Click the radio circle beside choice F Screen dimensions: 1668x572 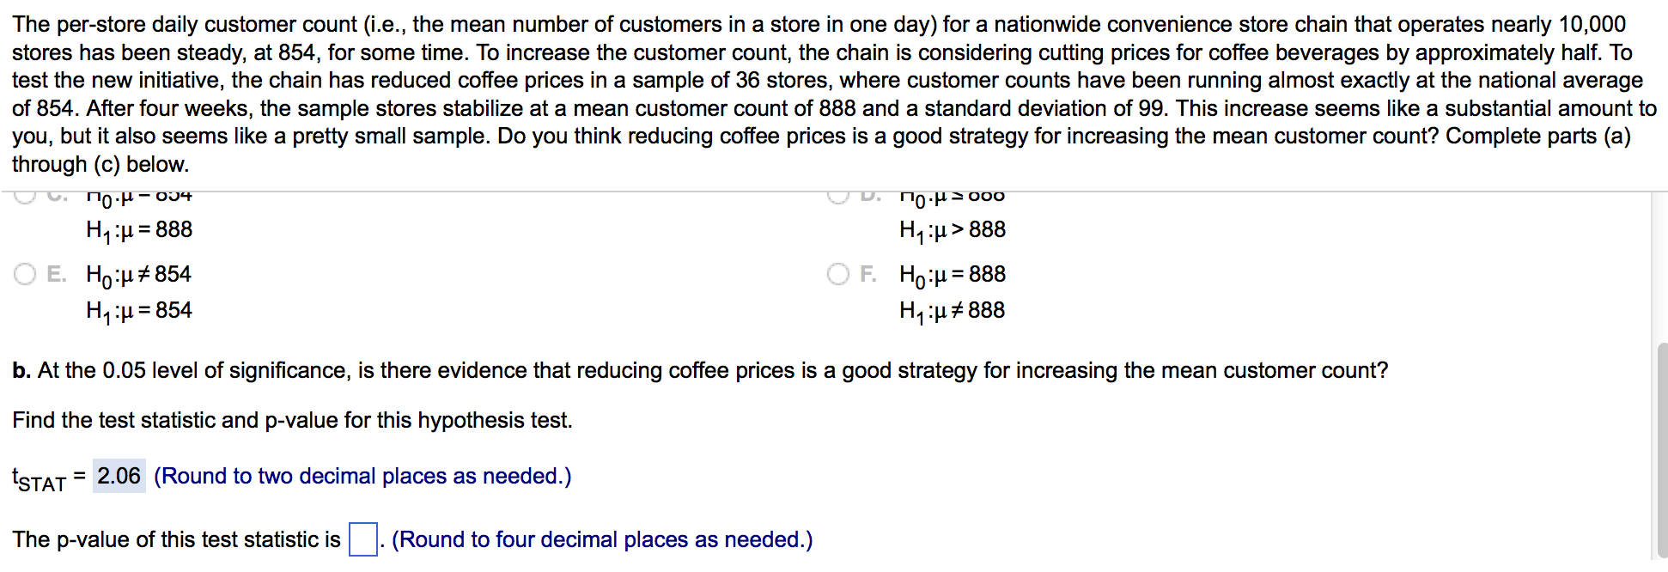pos(837,275)
